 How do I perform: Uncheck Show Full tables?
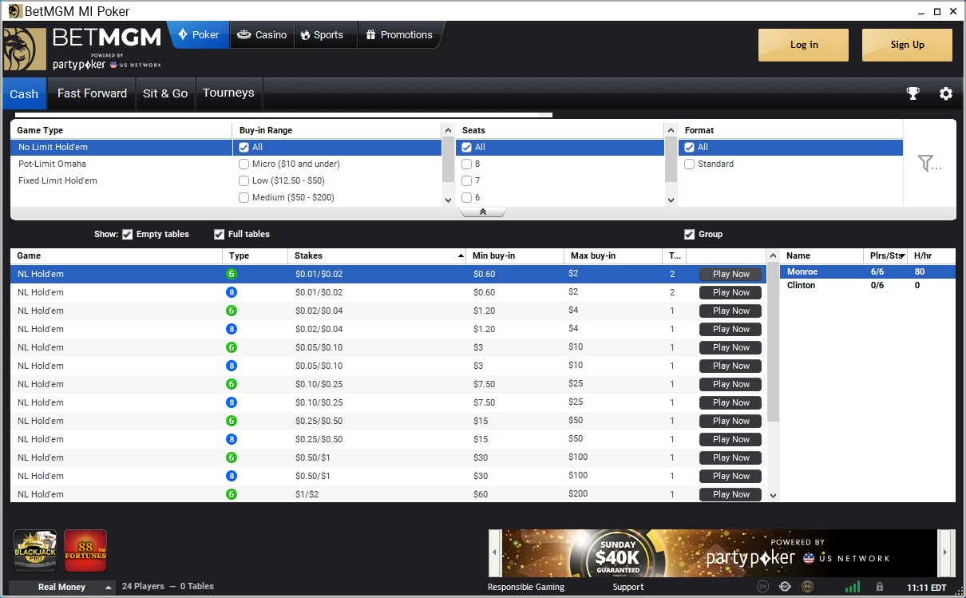(220, 234)
